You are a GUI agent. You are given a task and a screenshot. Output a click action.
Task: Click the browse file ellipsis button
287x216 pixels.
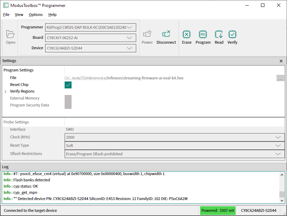point(280,78)
